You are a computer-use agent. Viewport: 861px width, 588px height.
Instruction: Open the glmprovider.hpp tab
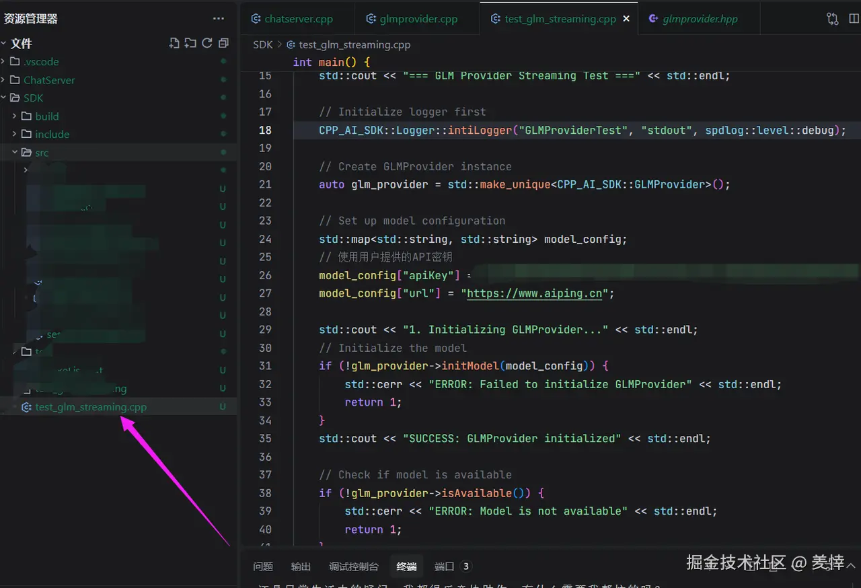point(699,19)
